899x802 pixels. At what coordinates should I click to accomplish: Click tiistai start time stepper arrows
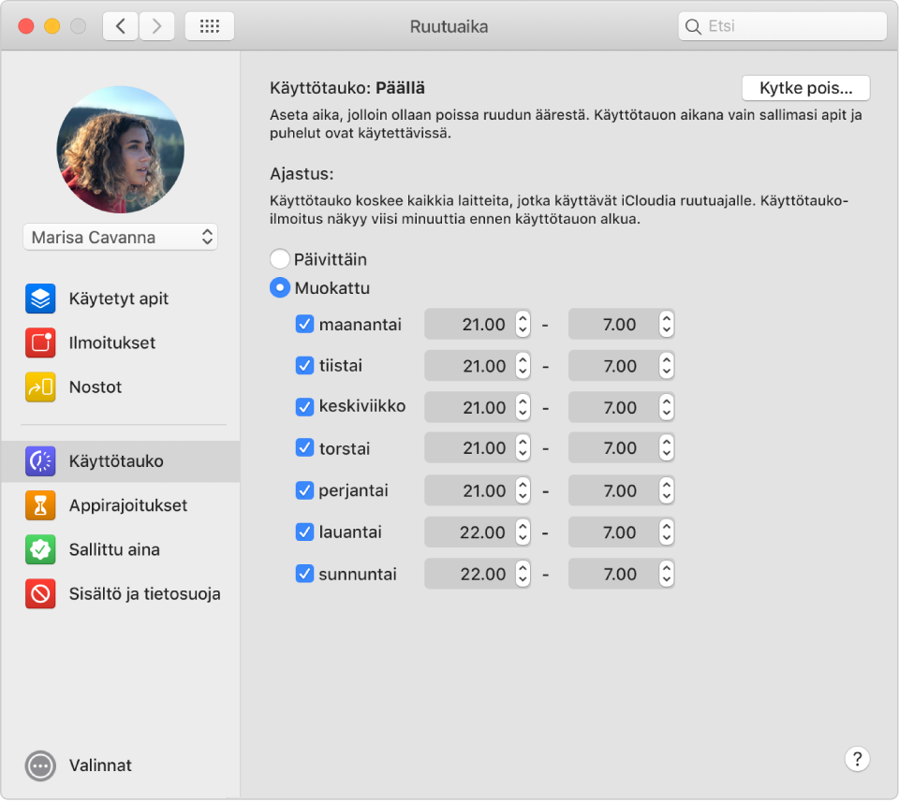[523, 366]
